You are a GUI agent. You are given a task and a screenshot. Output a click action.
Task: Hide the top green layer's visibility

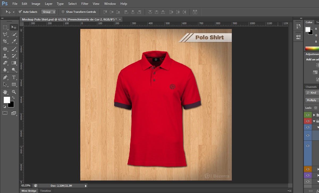click(x=308, y=115)
